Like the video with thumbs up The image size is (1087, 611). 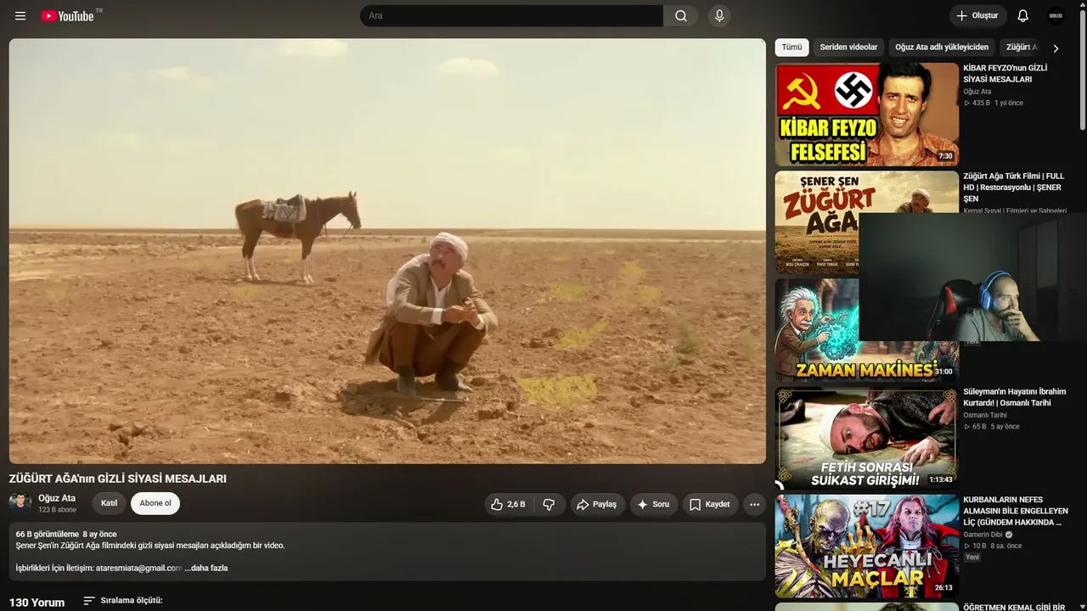click(508, 504)
